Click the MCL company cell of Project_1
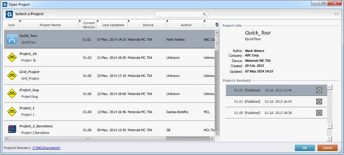The width and height of the screenshot is (344, 155). pyautogui.click(x=206, y=112)
